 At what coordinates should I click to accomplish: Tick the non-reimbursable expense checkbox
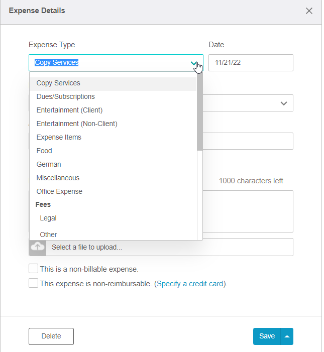tap(33, 283)
